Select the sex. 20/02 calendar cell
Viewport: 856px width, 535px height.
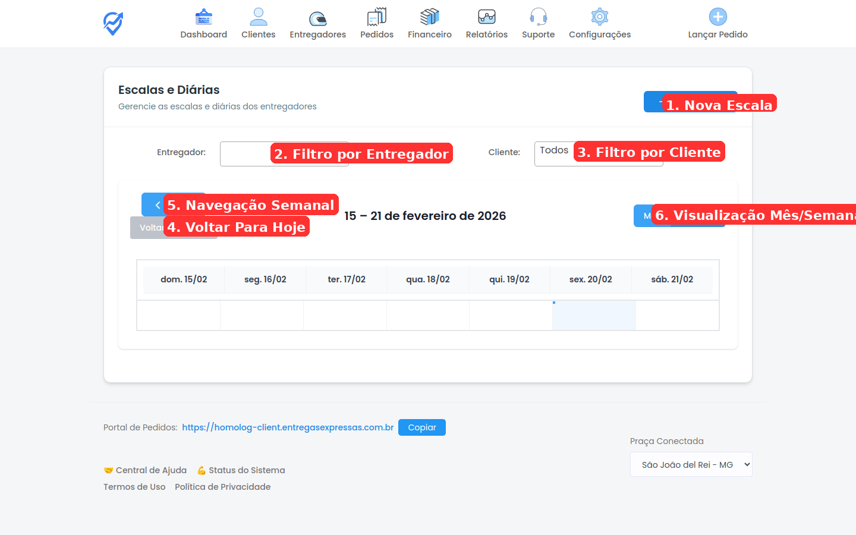pyautogui.click(x=593, y=316)
